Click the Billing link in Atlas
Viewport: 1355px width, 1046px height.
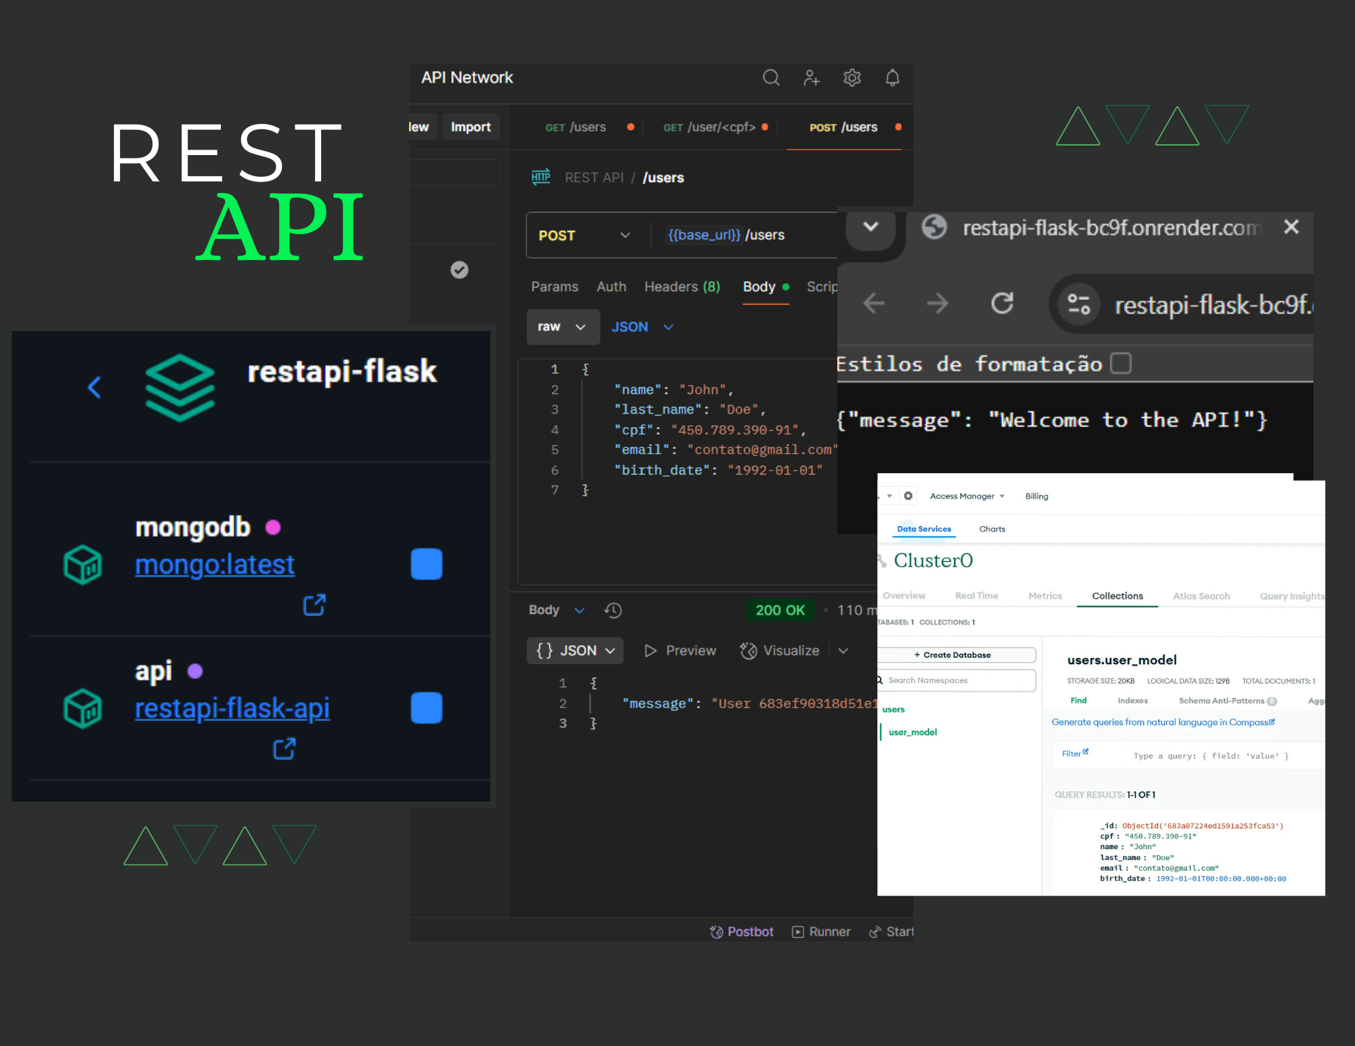1037,496
